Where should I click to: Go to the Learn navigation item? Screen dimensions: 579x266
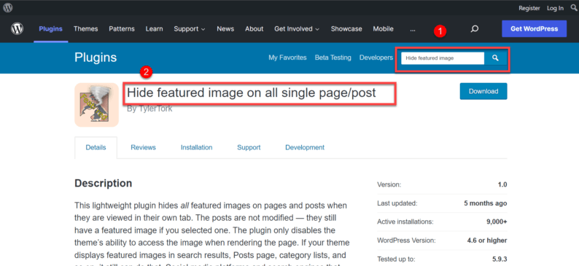[154, 28]
